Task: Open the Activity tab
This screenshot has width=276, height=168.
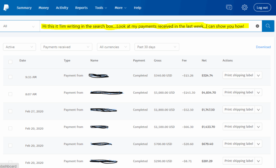Action: (62, 8)
